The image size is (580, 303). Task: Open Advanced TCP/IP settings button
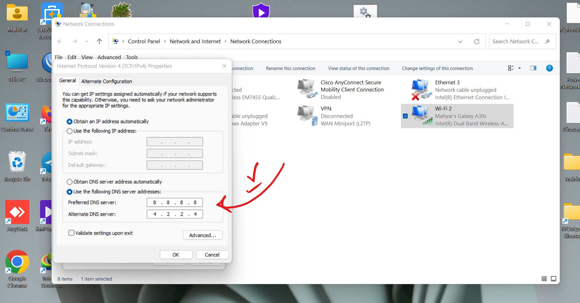pyautogui.click(x=203, y=235)
